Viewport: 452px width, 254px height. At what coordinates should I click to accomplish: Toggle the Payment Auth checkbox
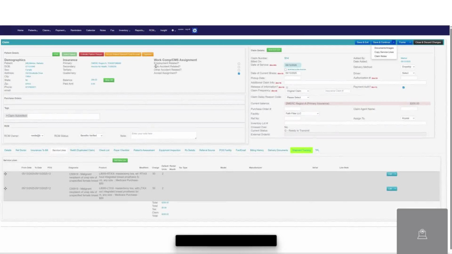coord(403,87)
